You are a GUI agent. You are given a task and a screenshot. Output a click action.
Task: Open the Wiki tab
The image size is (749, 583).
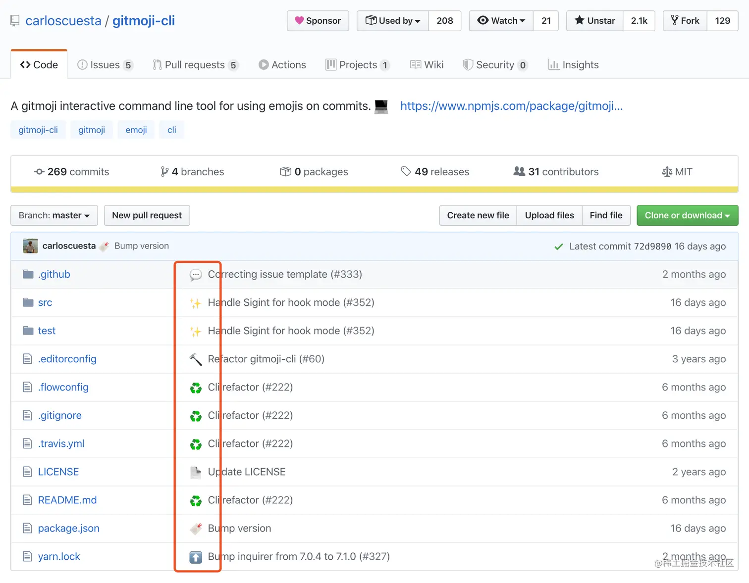427,65
